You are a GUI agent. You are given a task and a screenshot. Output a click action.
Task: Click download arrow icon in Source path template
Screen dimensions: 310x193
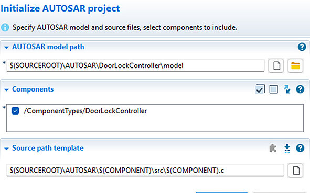tap(287, 148)
